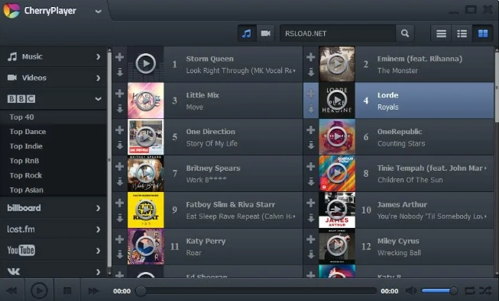This screenshot has width=499, height=301.
Task: Switch to simple list view
Action: click(441, 34)
